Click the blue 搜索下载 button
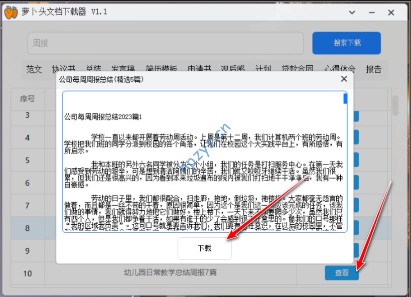Image resolution: width=411 pixels, height=297 pixels. (x=346, y=43)
